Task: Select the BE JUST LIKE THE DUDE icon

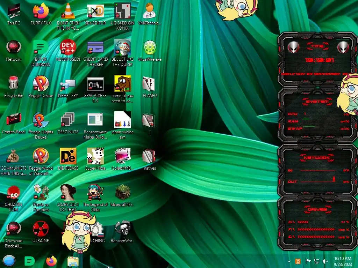Action: pyautogui.click(x=123, y=53)
